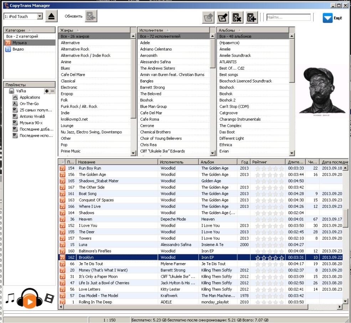Click the edit track info pencil icon
This screenshot has height=323, width=351.
point(223,17)
